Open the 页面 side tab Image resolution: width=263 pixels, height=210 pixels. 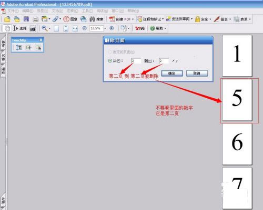coord(3,71)
